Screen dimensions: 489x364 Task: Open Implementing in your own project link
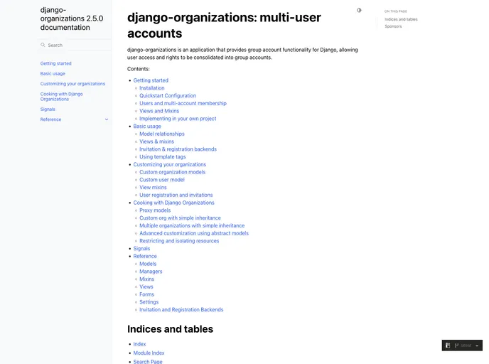(x=178, y=119)
